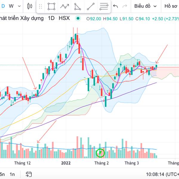The height and width of the screenshot is (179, 179).
Task: Grab the drawing toolbar drag handle
Action: pos(40,6)
